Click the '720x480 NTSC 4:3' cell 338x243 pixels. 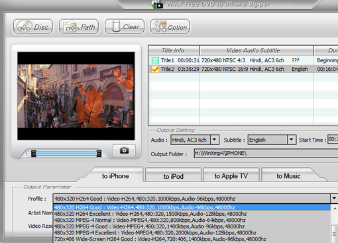point(223,60)
